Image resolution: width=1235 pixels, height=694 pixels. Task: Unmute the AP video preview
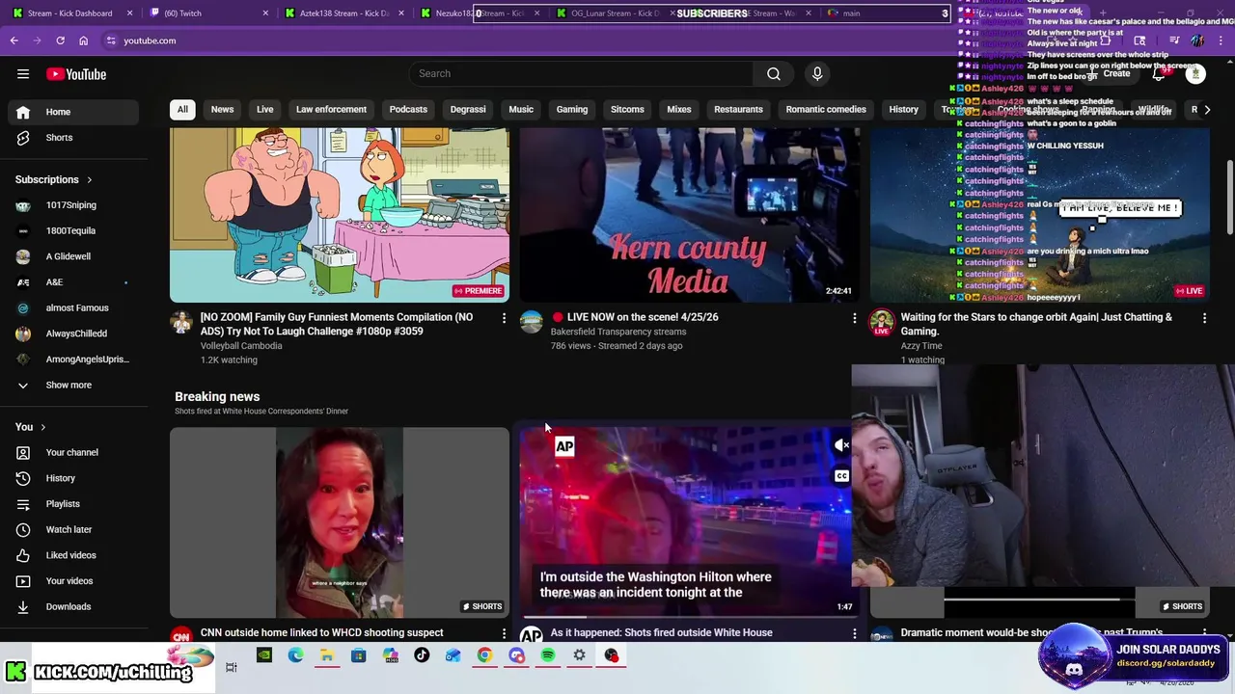point(841,445)
